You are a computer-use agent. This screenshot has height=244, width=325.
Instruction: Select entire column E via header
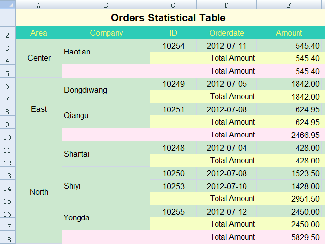coord(289,5)
